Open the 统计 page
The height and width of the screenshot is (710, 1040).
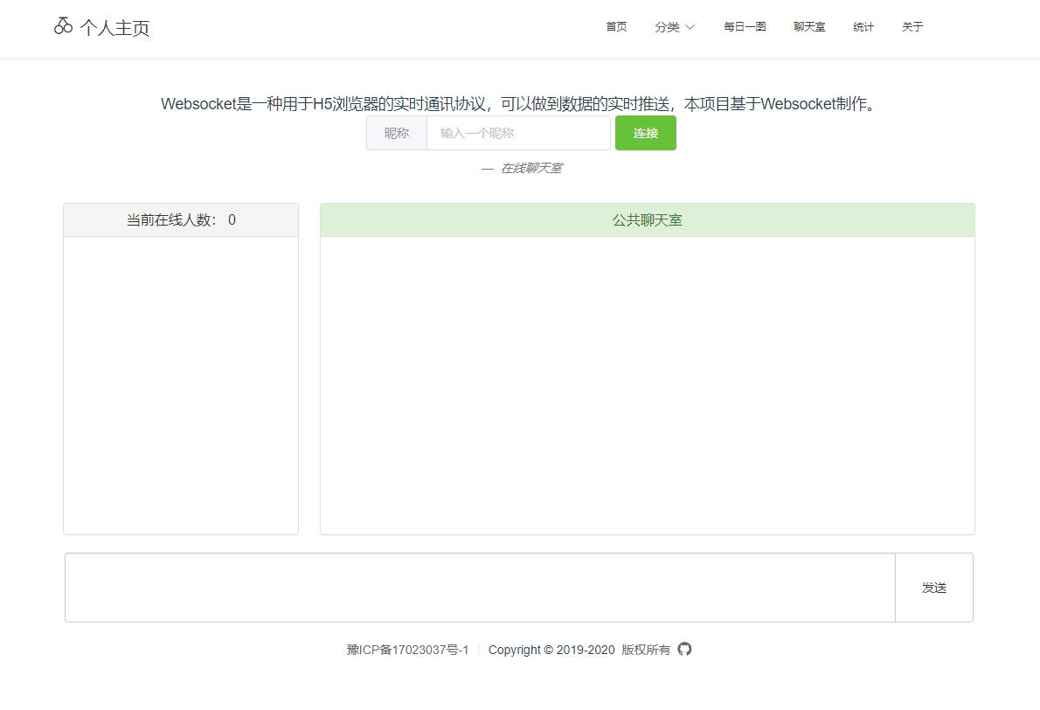coord(863,26)
